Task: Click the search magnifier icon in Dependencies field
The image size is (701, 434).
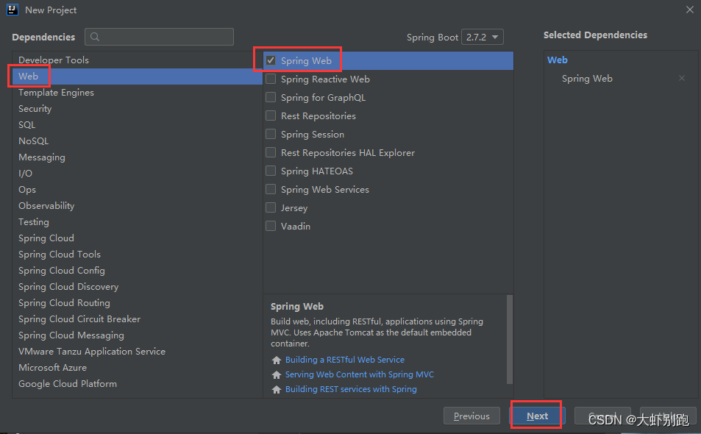Action: click(96, 37)
